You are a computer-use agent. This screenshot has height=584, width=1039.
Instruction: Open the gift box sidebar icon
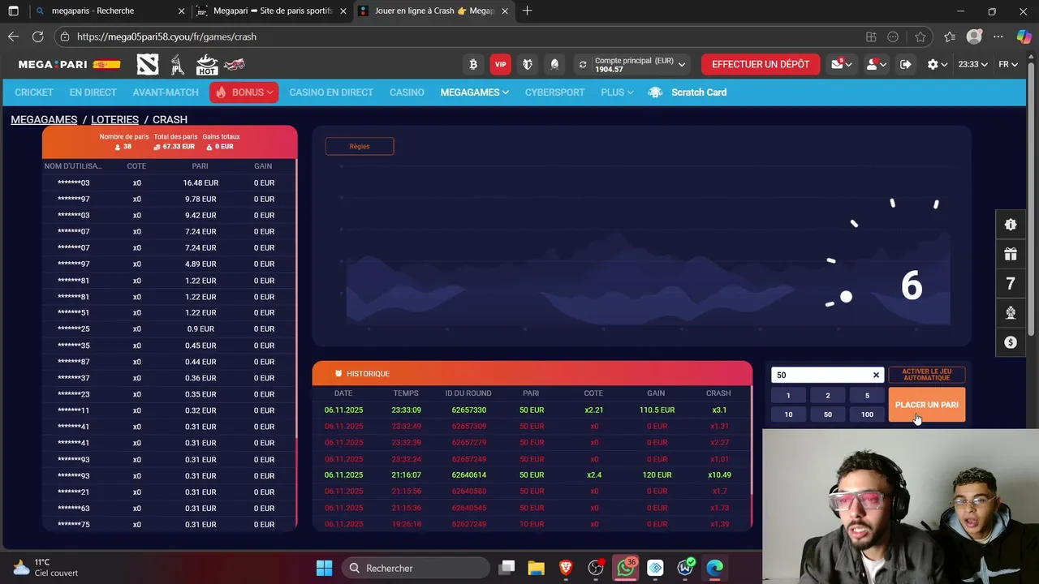pyautogui.click(x=1011, y=254)
